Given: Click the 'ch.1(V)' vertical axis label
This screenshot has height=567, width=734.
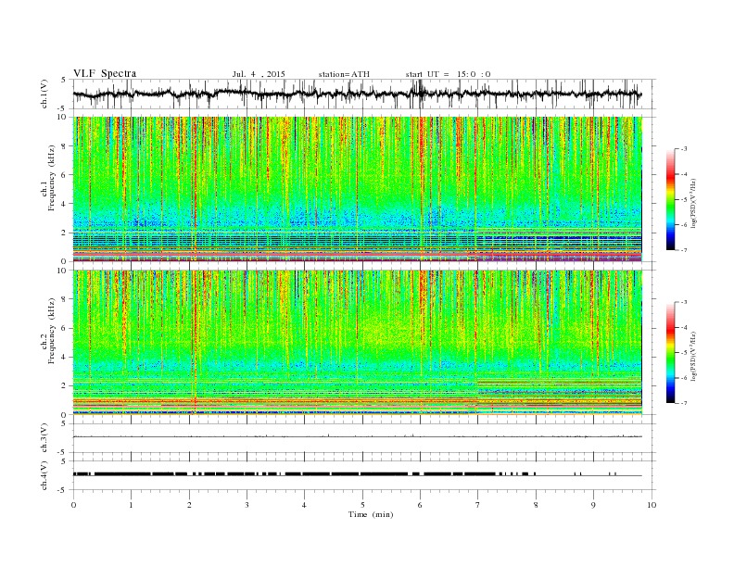Looking at the screenshot, I should click(x=44, y=94).
